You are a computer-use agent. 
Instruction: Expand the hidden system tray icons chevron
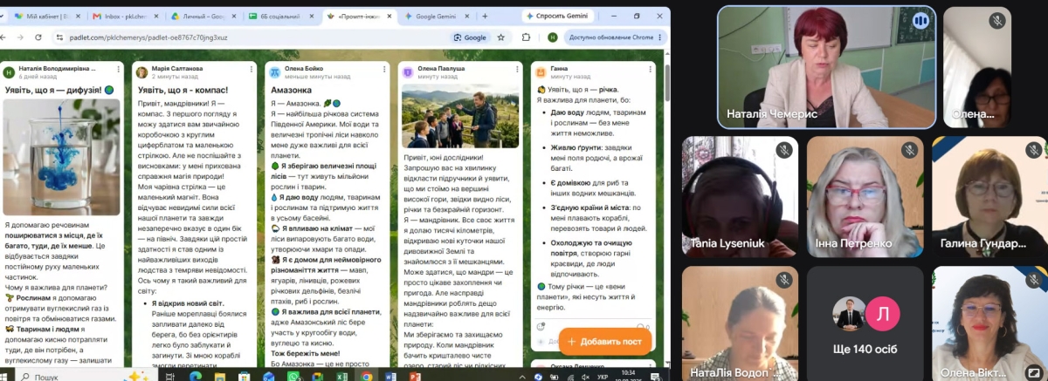(x=521, y=377)
